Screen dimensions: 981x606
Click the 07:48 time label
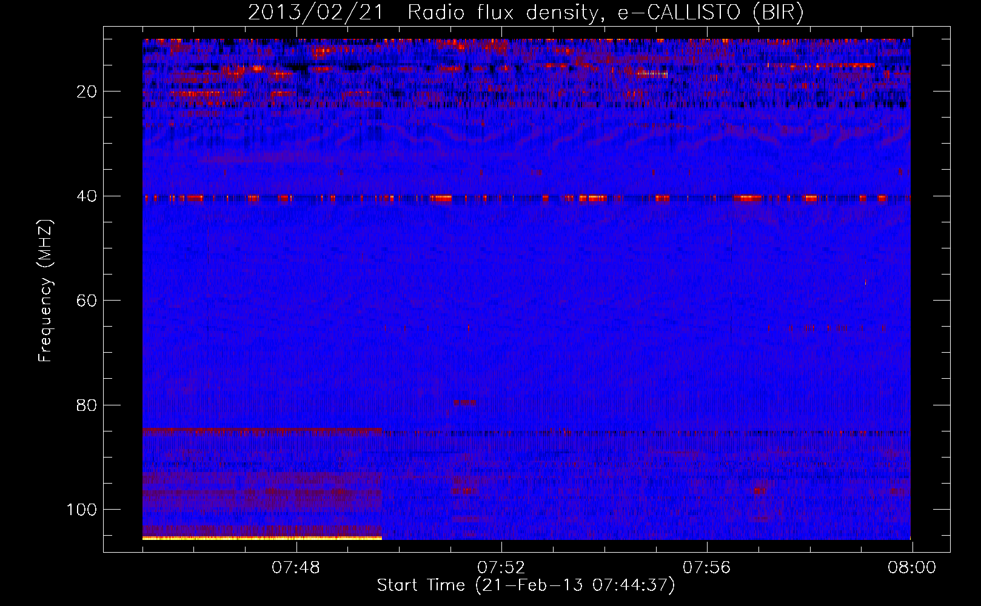coord(296,568)
